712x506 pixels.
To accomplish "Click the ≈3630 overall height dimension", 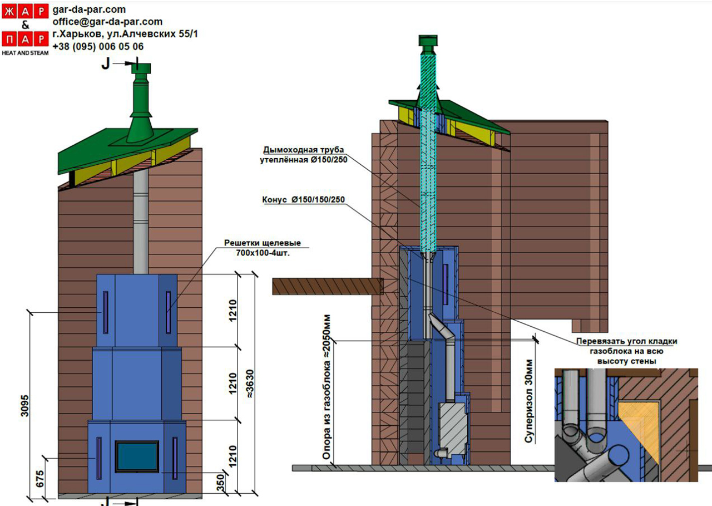I will pyautogui.click(x=249, y=384).
